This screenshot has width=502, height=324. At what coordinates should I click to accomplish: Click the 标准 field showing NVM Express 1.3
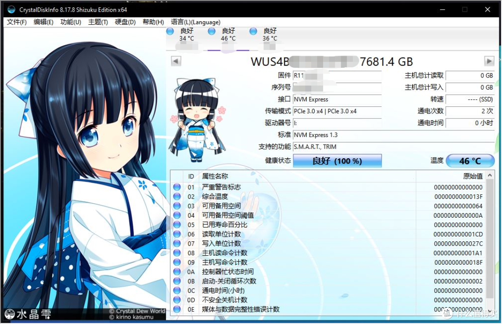394,135
